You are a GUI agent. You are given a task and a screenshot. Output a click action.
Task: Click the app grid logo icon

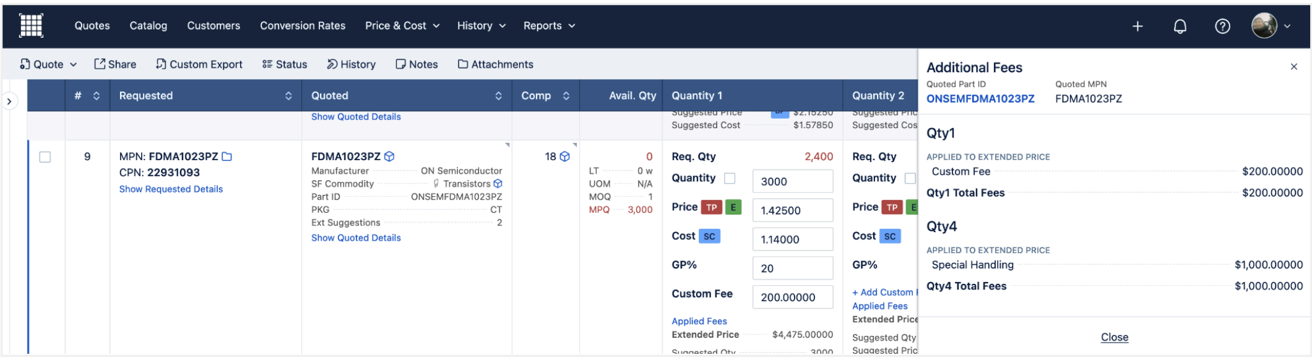(31, 26)
